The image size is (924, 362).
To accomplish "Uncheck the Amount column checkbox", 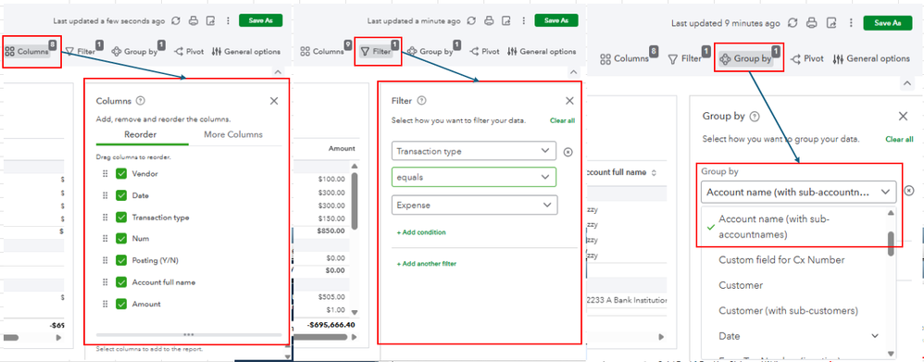I will (x=121, y=305).
